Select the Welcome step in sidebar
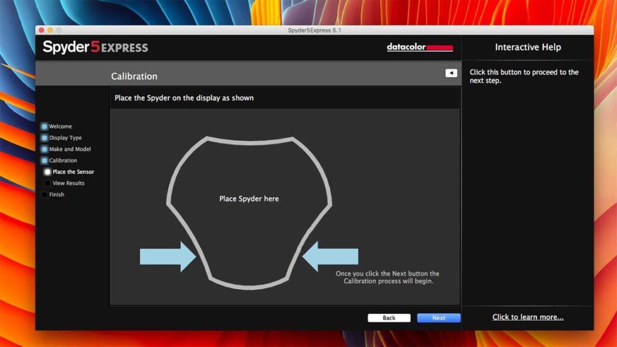The width and height of the screenshot is (617, 347). (x=60, y=127)
